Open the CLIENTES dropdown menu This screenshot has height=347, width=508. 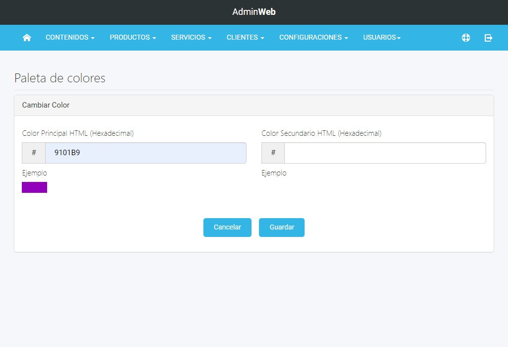245,37
